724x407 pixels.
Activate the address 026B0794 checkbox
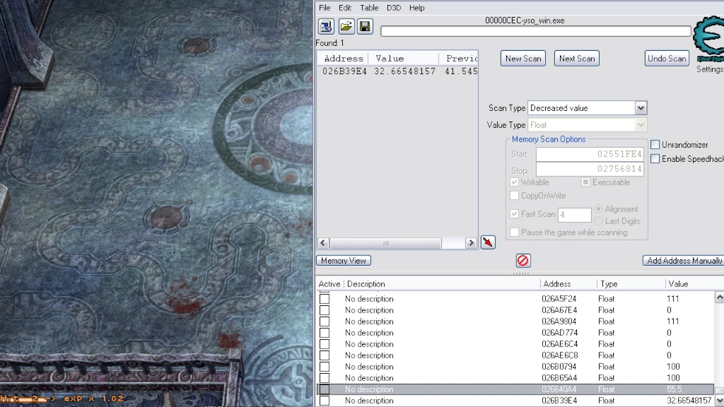[324, 366]
